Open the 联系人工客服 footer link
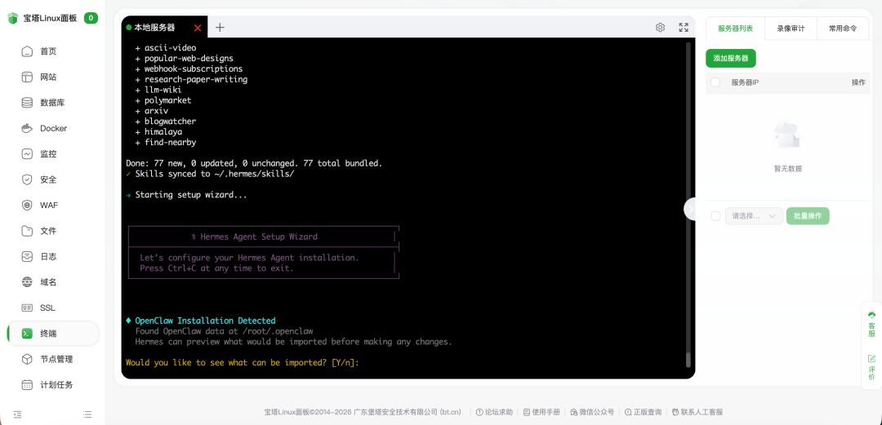Screen dimensions: 882x425 (x=697, y=412)
